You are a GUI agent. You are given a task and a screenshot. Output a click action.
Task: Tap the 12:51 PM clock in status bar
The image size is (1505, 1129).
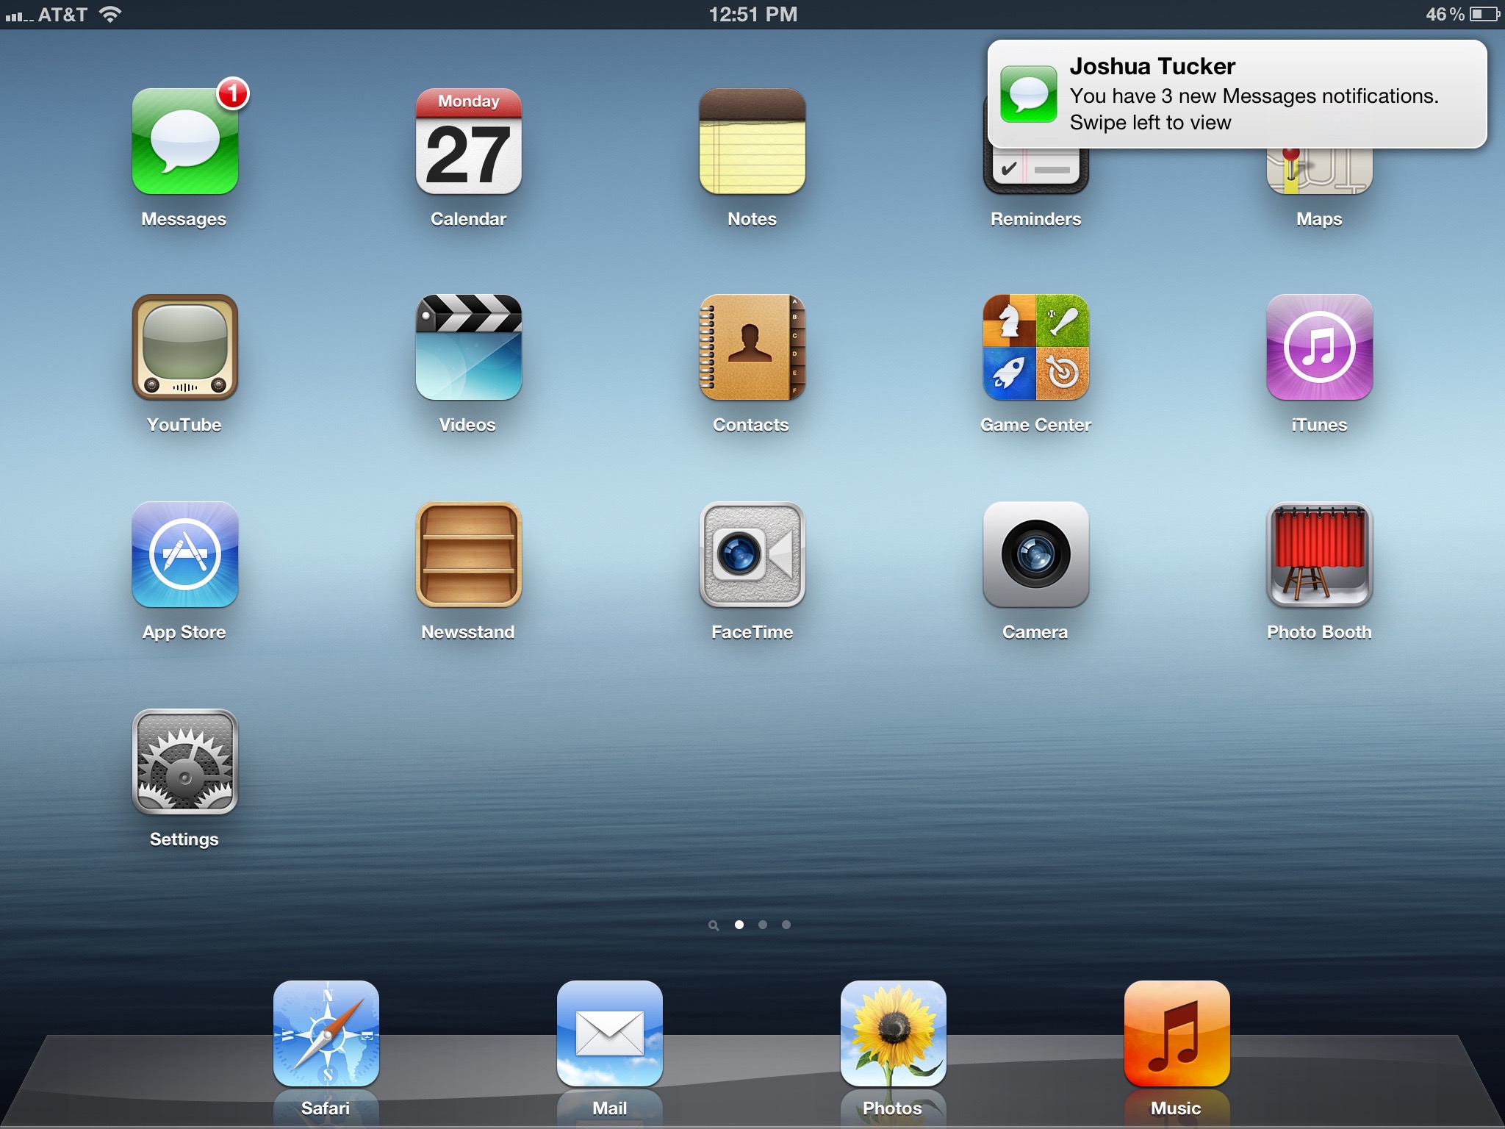[x=752, y=15]
